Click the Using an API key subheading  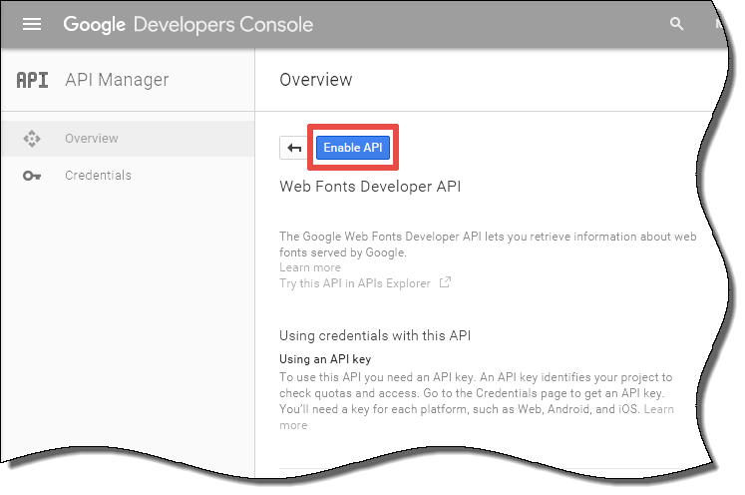[x=325, y=359]
